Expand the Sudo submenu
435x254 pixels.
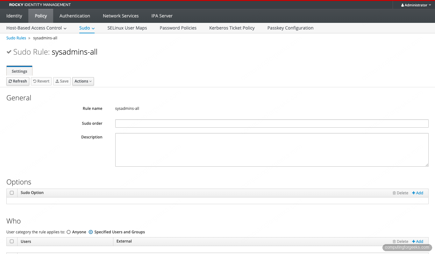pyautogui.click(x=87, y=28)
